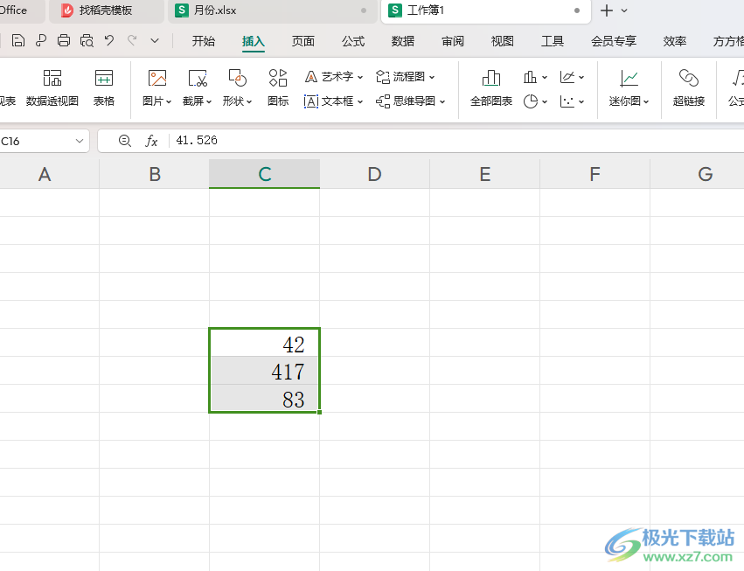Switch to the 开始 ribbon tab
This screenshot has width=744, height=571.
click(204, 41)
